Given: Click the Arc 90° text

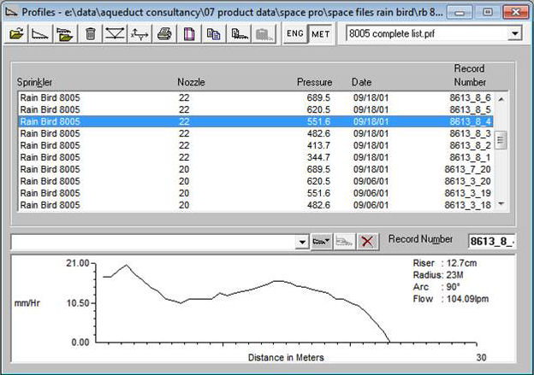Looking at the screenshot, I should pyautogui.click(x=436, y=287).
